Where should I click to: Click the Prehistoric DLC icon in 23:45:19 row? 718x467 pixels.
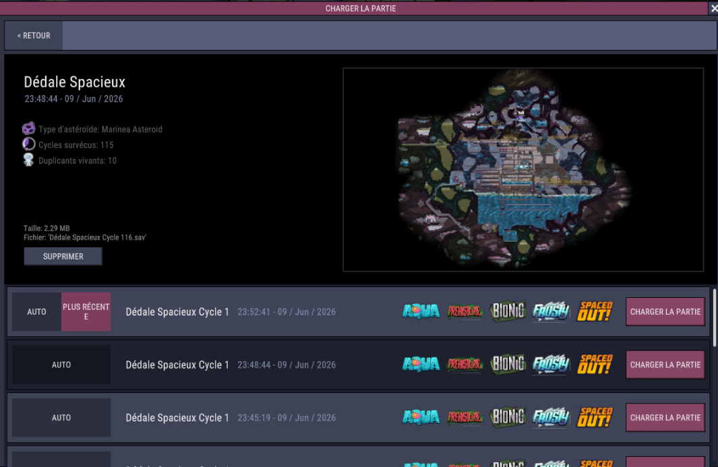(465, 418)
